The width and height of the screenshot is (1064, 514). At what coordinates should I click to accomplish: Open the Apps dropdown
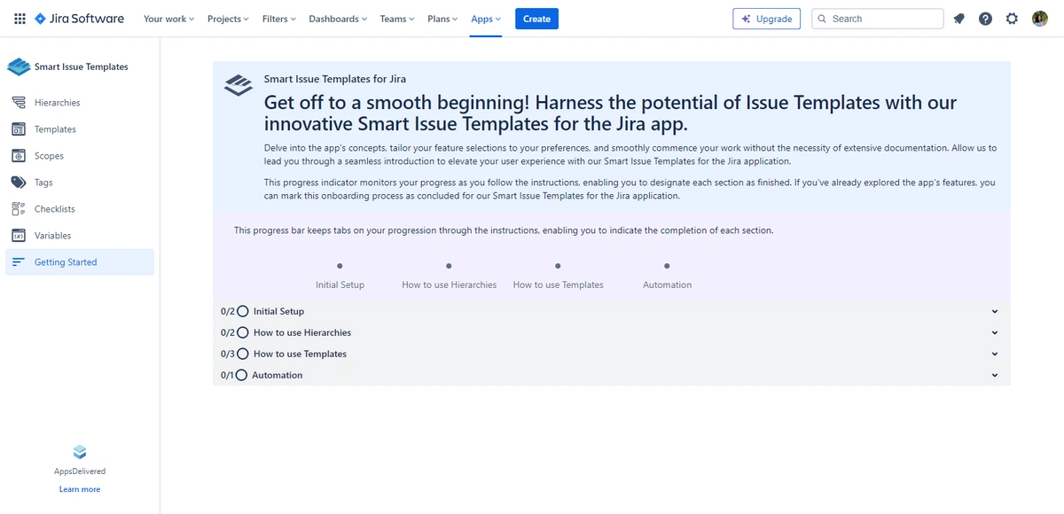tap(486, 19)
